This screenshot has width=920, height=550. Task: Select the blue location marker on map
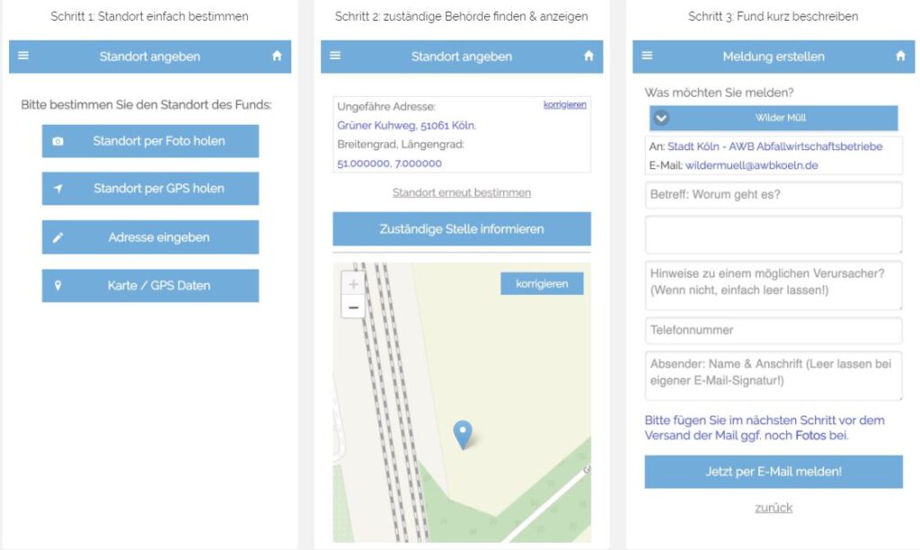tap(462, 433)
